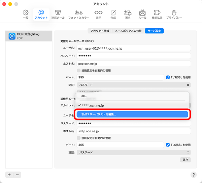Expand the outgoing 認証 dropdown near 保存
This screenshot has width=202, height=183.
(134, 152)
